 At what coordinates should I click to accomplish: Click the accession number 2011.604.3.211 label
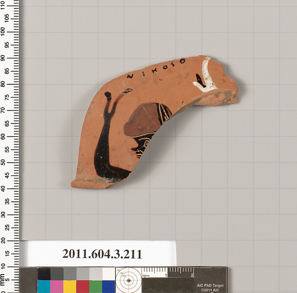click(x=102, y=254)
